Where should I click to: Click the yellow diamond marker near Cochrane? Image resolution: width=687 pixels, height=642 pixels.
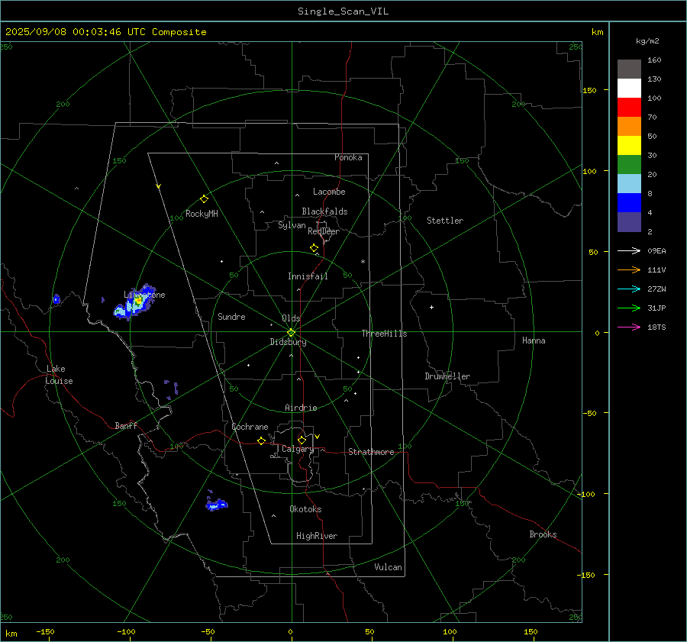pyautogui.click(x=261, y=440)
